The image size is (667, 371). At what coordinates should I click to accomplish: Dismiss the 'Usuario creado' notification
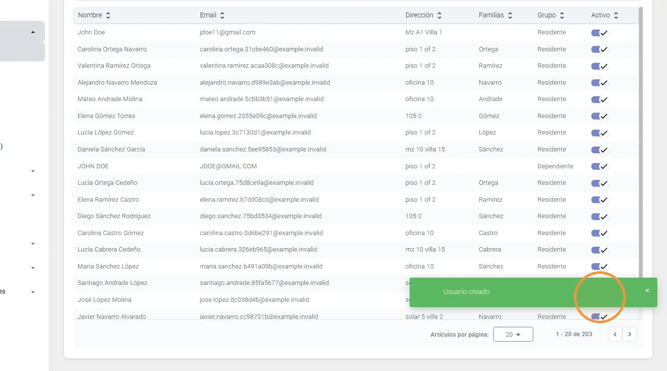point(647,291)
